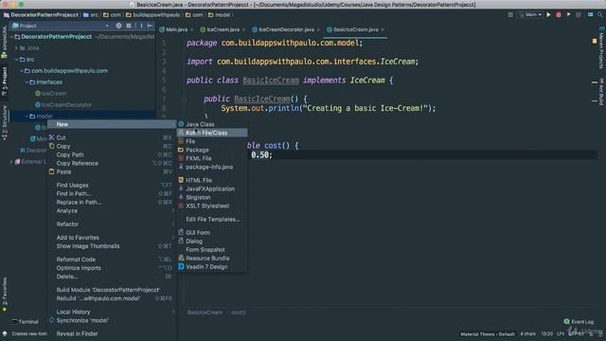Choose GUI Form from New submenu

point(212,232)
